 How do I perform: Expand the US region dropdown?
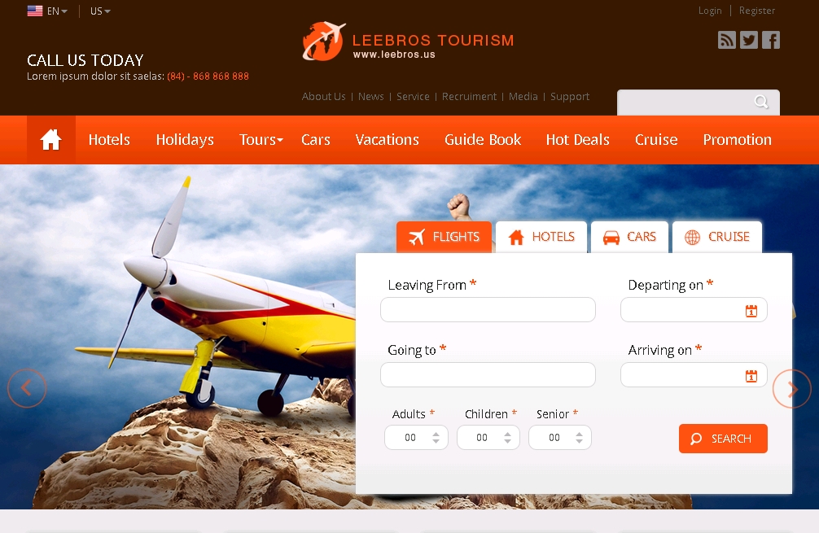pyautogui.click(x=100, y=11)
